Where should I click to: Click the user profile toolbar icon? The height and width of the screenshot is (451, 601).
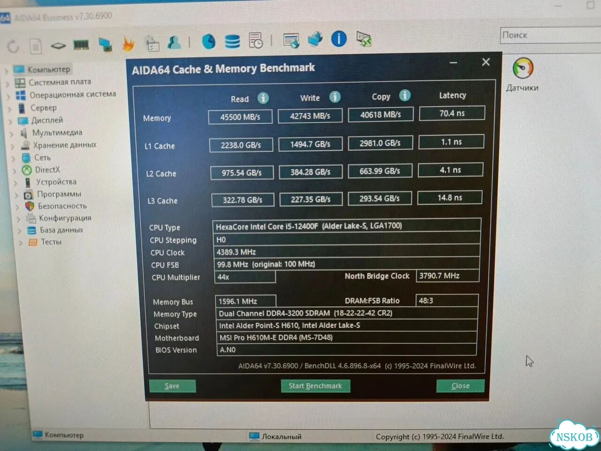(174, 43)
